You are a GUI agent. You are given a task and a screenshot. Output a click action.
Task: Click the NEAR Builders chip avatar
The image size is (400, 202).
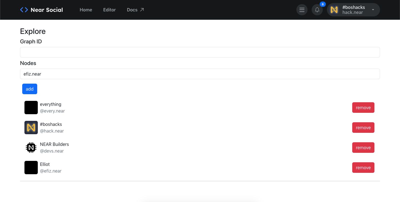coord(31,148)
